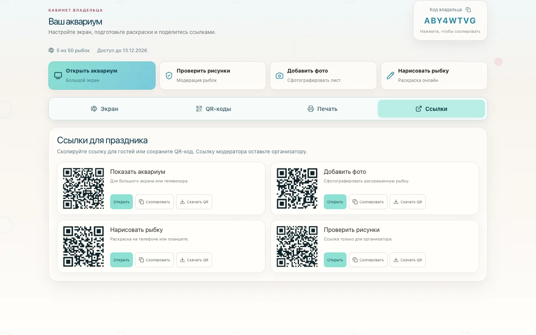The width and height of the screenshot is (536, 335).
Task: Click the text Для большого экрана или телевизора
Action: click(x=149, y=181)
